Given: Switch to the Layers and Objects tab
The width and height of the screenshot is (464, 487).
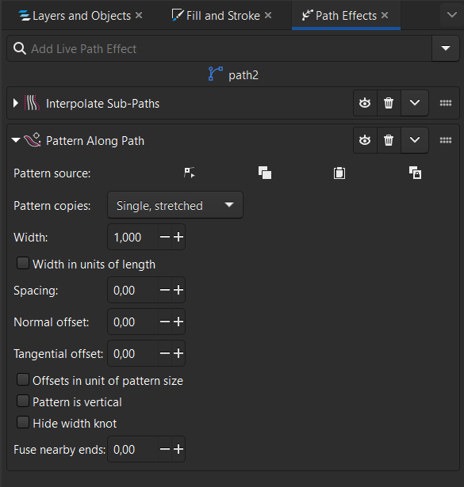Looking at the screenshot, I should pyautogui.click(x=80, y=16).
